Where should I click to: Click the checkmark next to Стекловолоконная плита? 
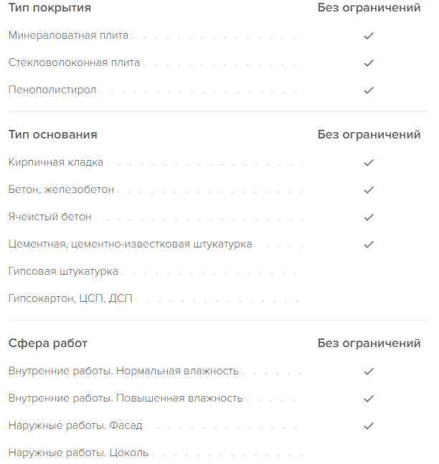[369, 63]
